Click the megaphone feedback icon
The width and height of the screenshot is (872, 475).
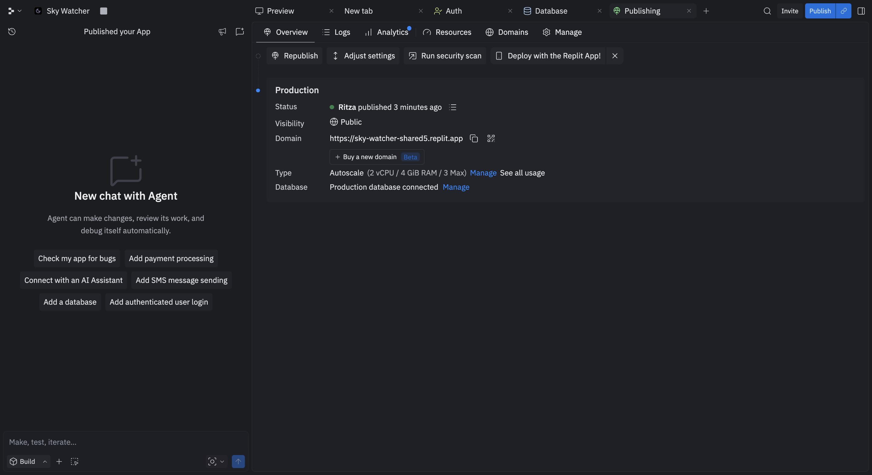tap(222, 31)
